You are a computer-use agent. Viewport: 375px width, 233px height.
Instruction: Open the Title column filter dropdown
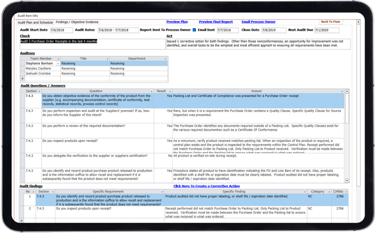click(x=107, y=59)
